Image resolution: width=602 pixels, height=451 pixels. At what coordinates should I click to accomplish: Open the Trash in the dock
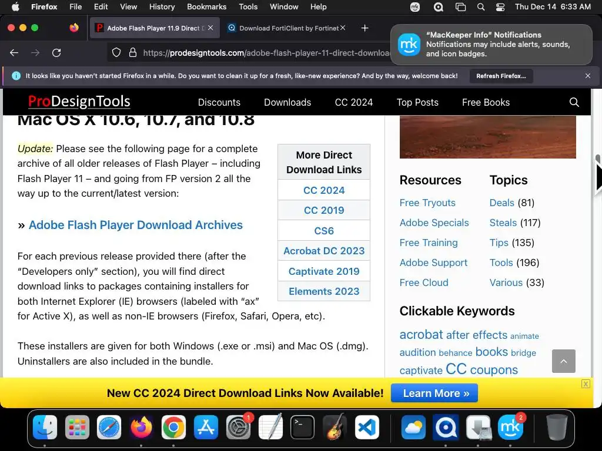557,427
